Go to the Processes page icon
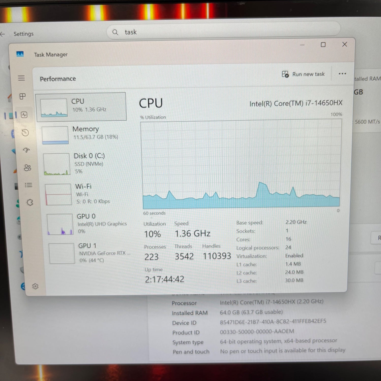Screen dimensions: 381x381 point(23,97)
